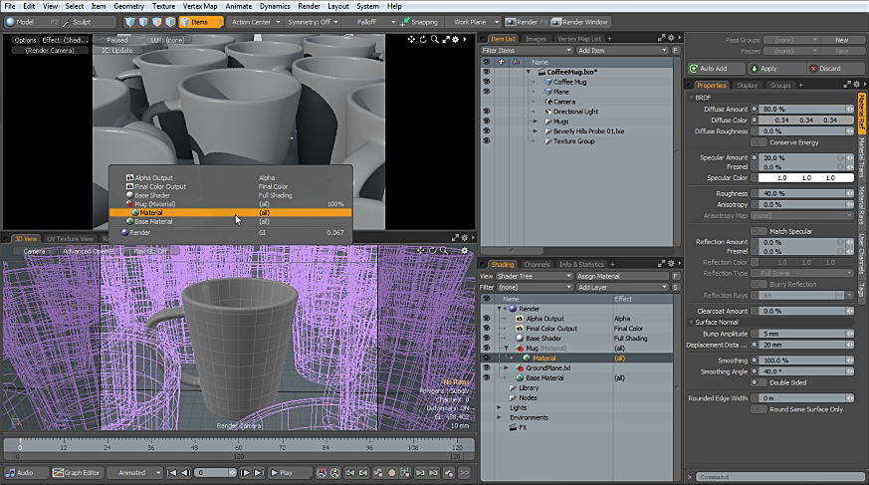The width and height of the screenshot is (869, 485).
Task: Jump to the first frame of the timeline
Action: point(172,472)
